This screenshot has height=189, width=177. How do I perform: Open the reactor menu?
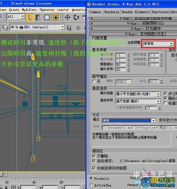coord(63,10)
